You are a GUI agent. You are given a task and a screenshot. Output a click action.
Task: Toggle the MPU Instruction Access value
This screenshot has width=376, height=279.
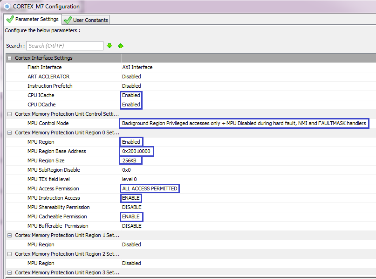click(x=131, y=198)
